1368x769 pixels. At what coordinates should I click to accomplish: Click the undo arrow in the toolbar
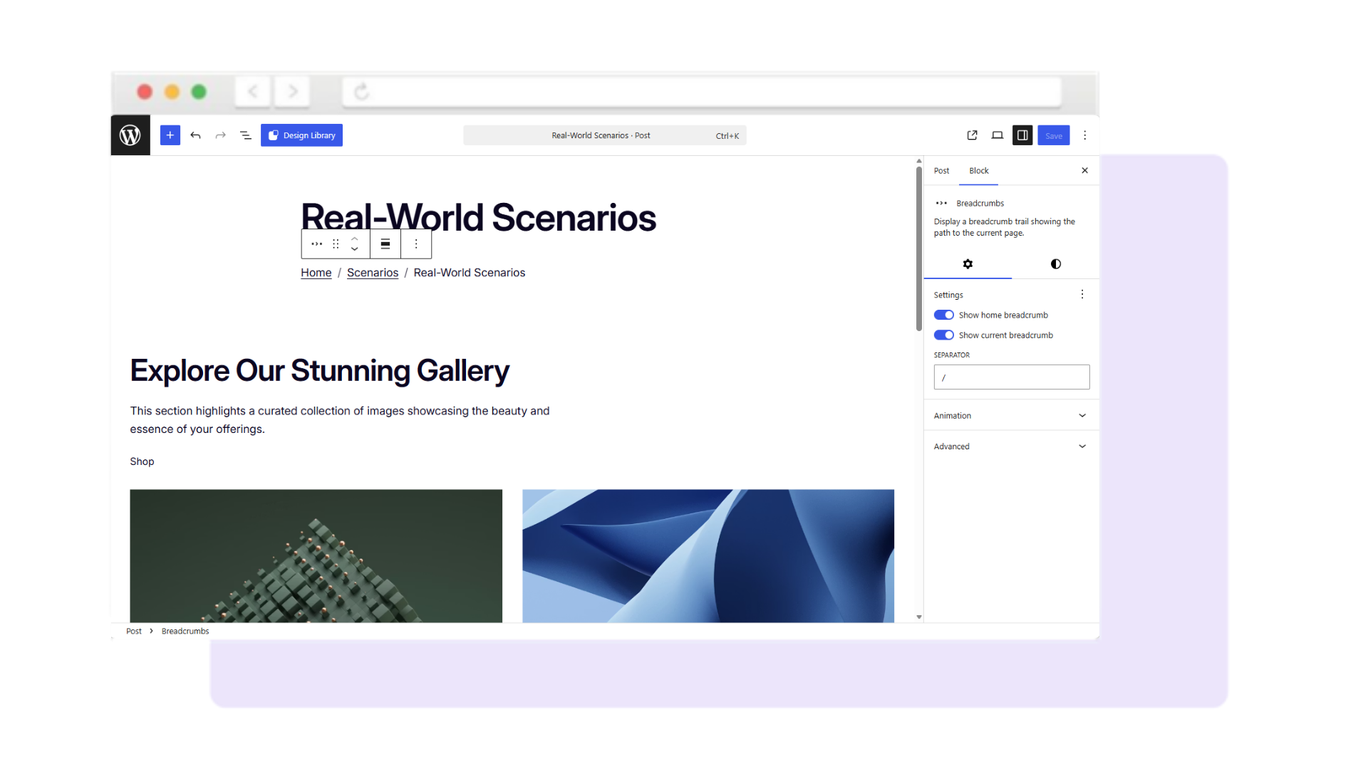pos(195,135)
